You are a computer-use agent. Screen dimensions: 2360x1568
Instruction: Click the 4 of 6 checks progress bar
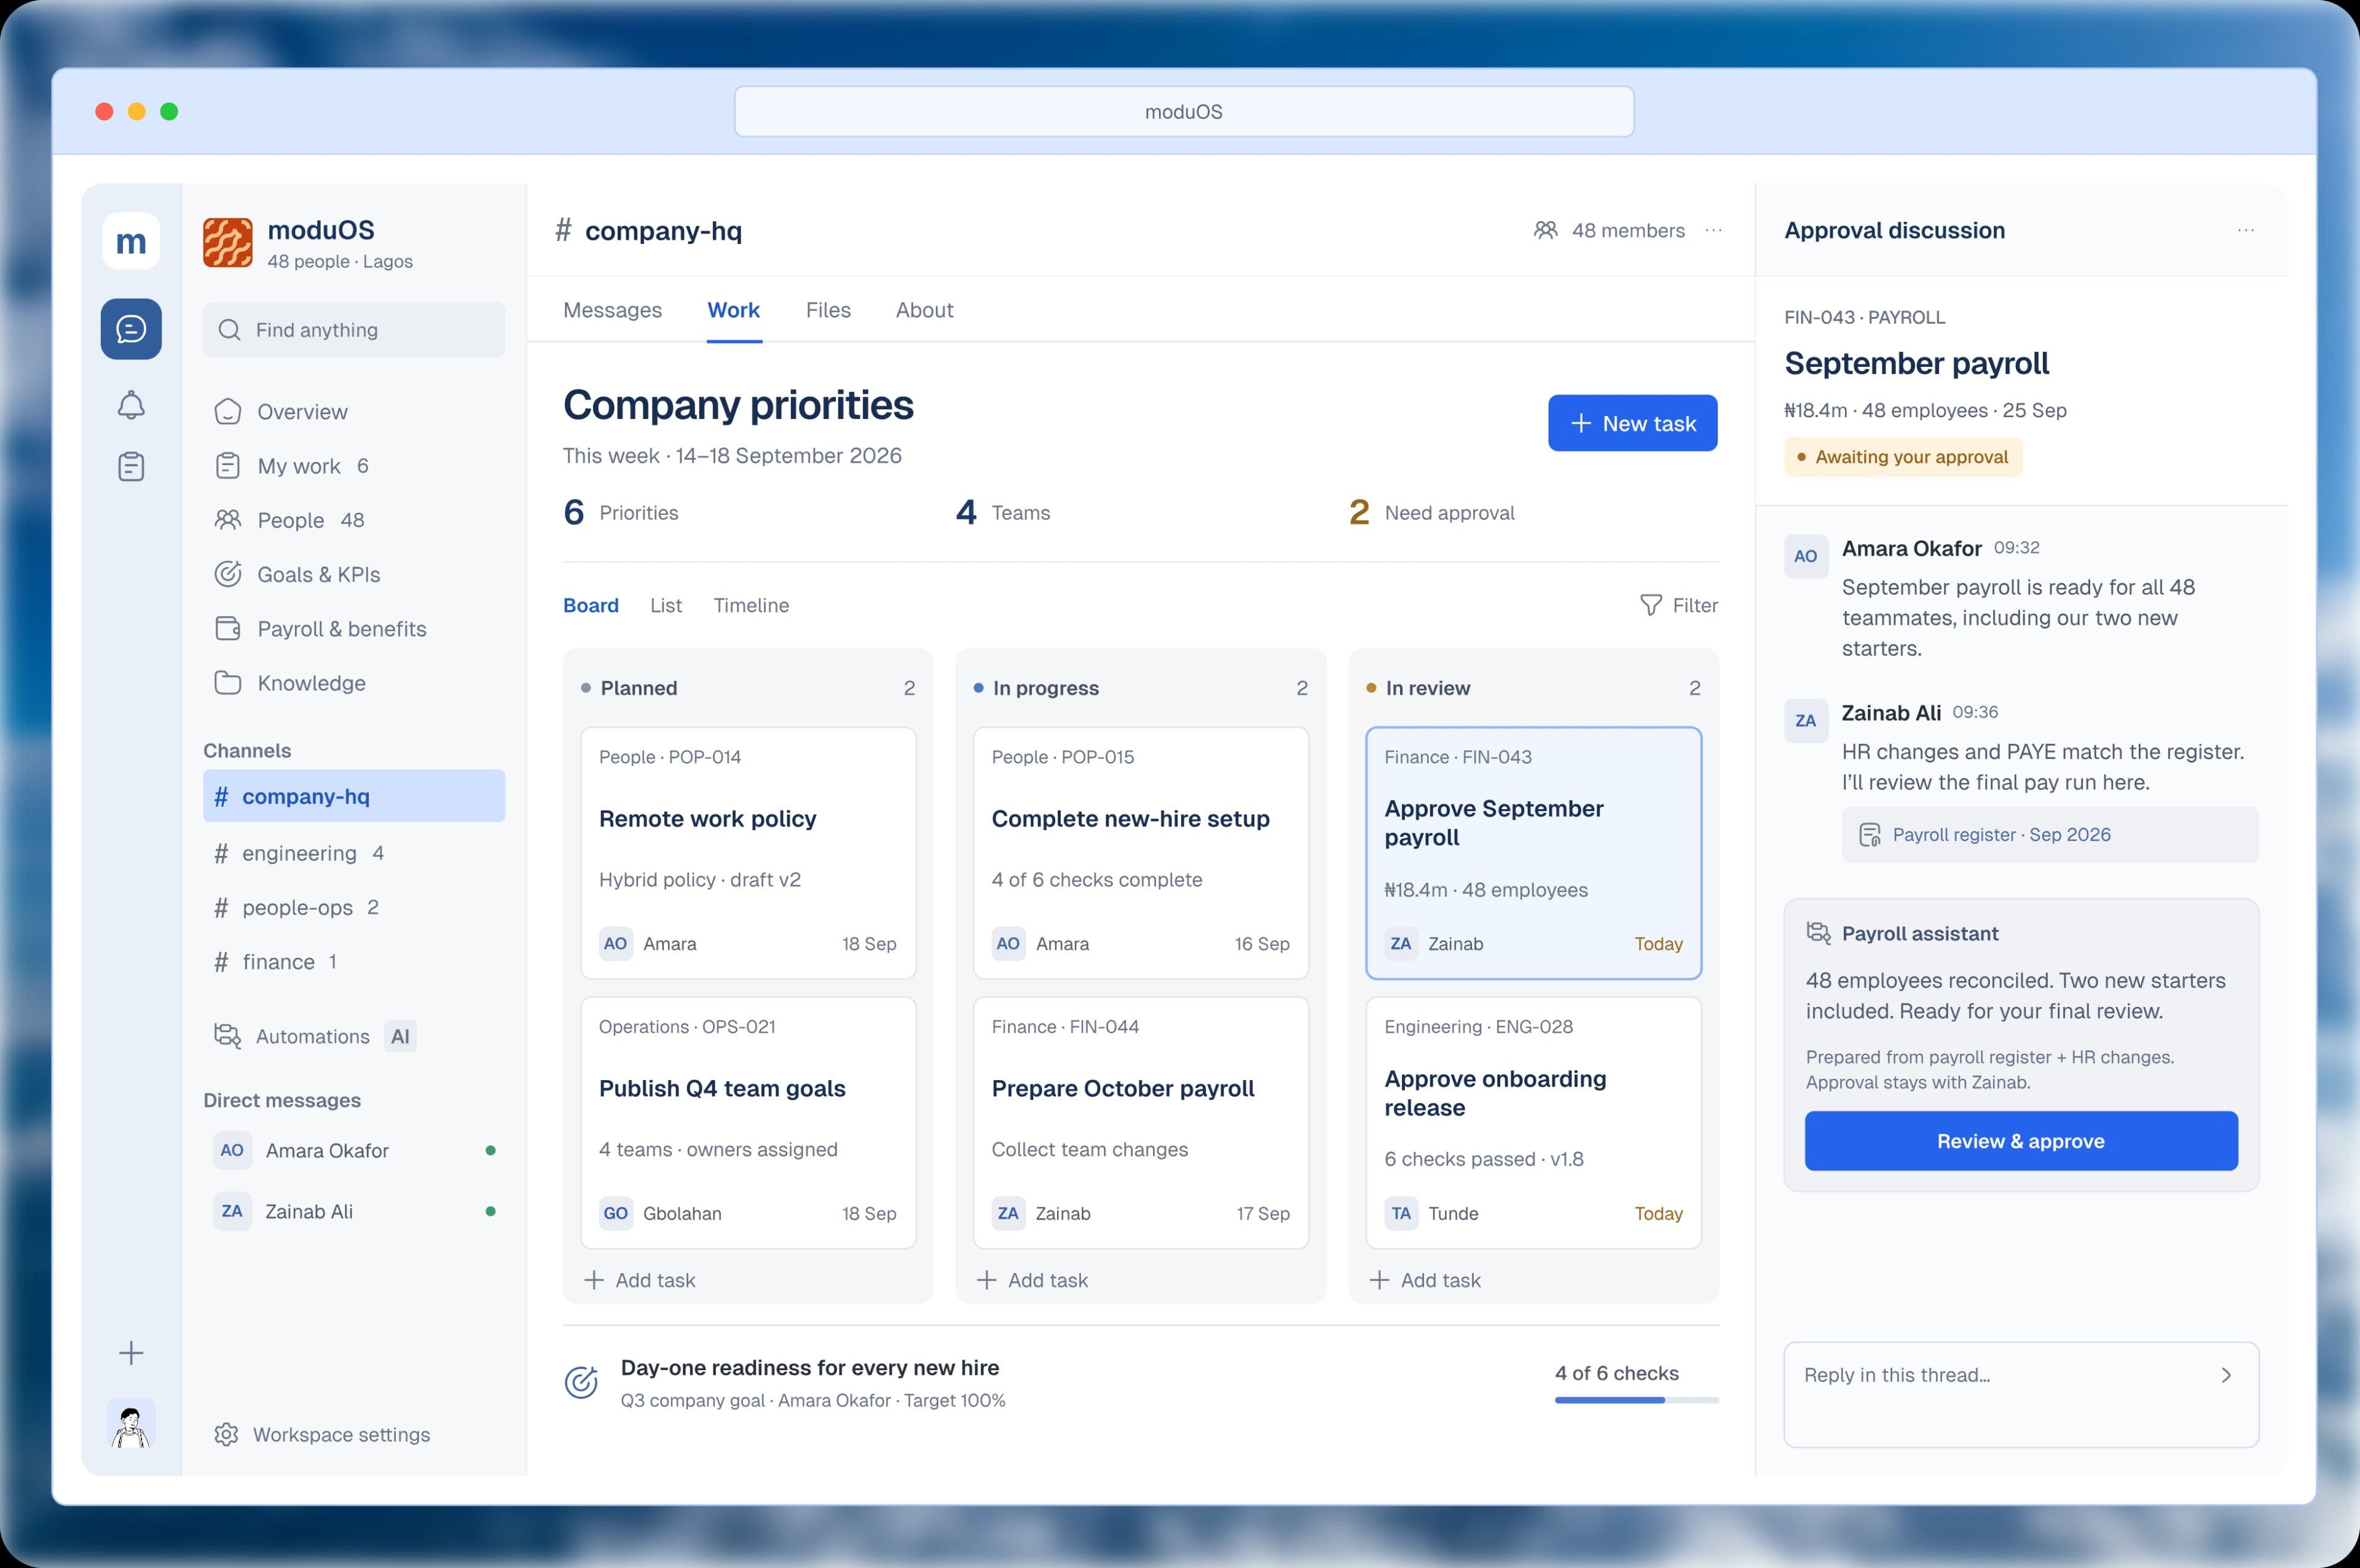pyautogui.click(x=1637, y=1400)
